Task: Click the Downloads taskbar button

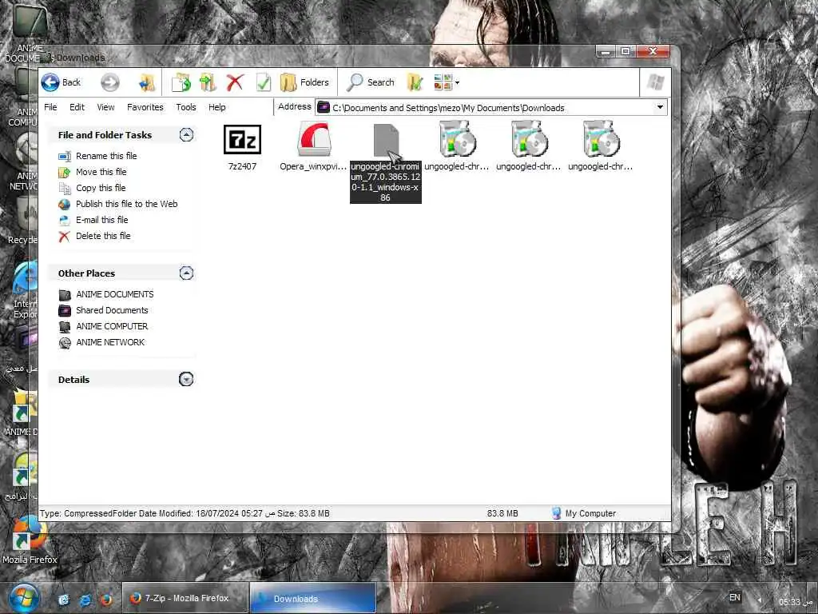Action: (x=313, y=598)
